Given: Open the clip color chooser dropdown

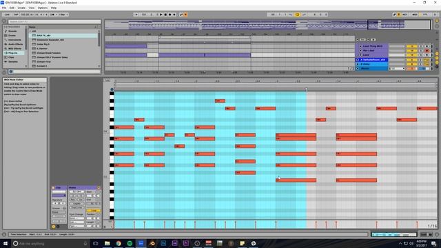Looking at the screenshot, I should coord(59,196).
